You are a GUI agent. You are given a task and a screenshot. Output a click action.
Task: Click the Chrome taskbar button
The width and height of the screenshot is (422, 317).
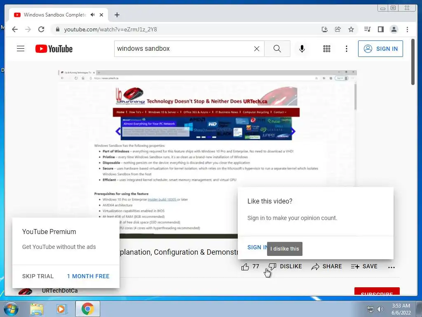pyautogui.click(x=87, y=309)
